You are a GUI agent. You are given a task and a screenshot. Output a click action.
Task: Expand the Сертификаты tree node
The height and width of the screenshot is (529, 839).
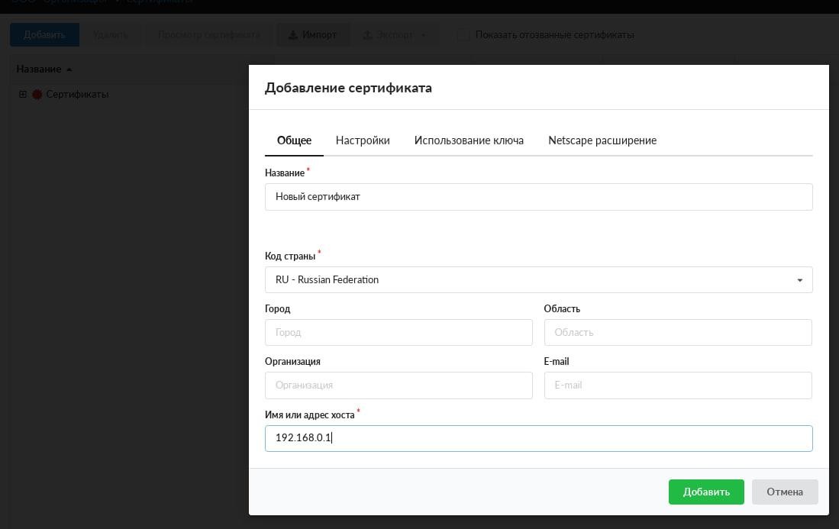[22, 94]
